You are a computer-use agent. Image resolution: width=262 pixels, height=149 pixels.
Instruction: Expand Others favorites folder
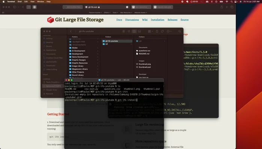coord(107,12)
